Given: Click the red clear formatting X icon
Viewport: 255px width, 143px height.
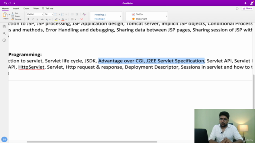Looking at the screenshot, I should tap(82, 19).
